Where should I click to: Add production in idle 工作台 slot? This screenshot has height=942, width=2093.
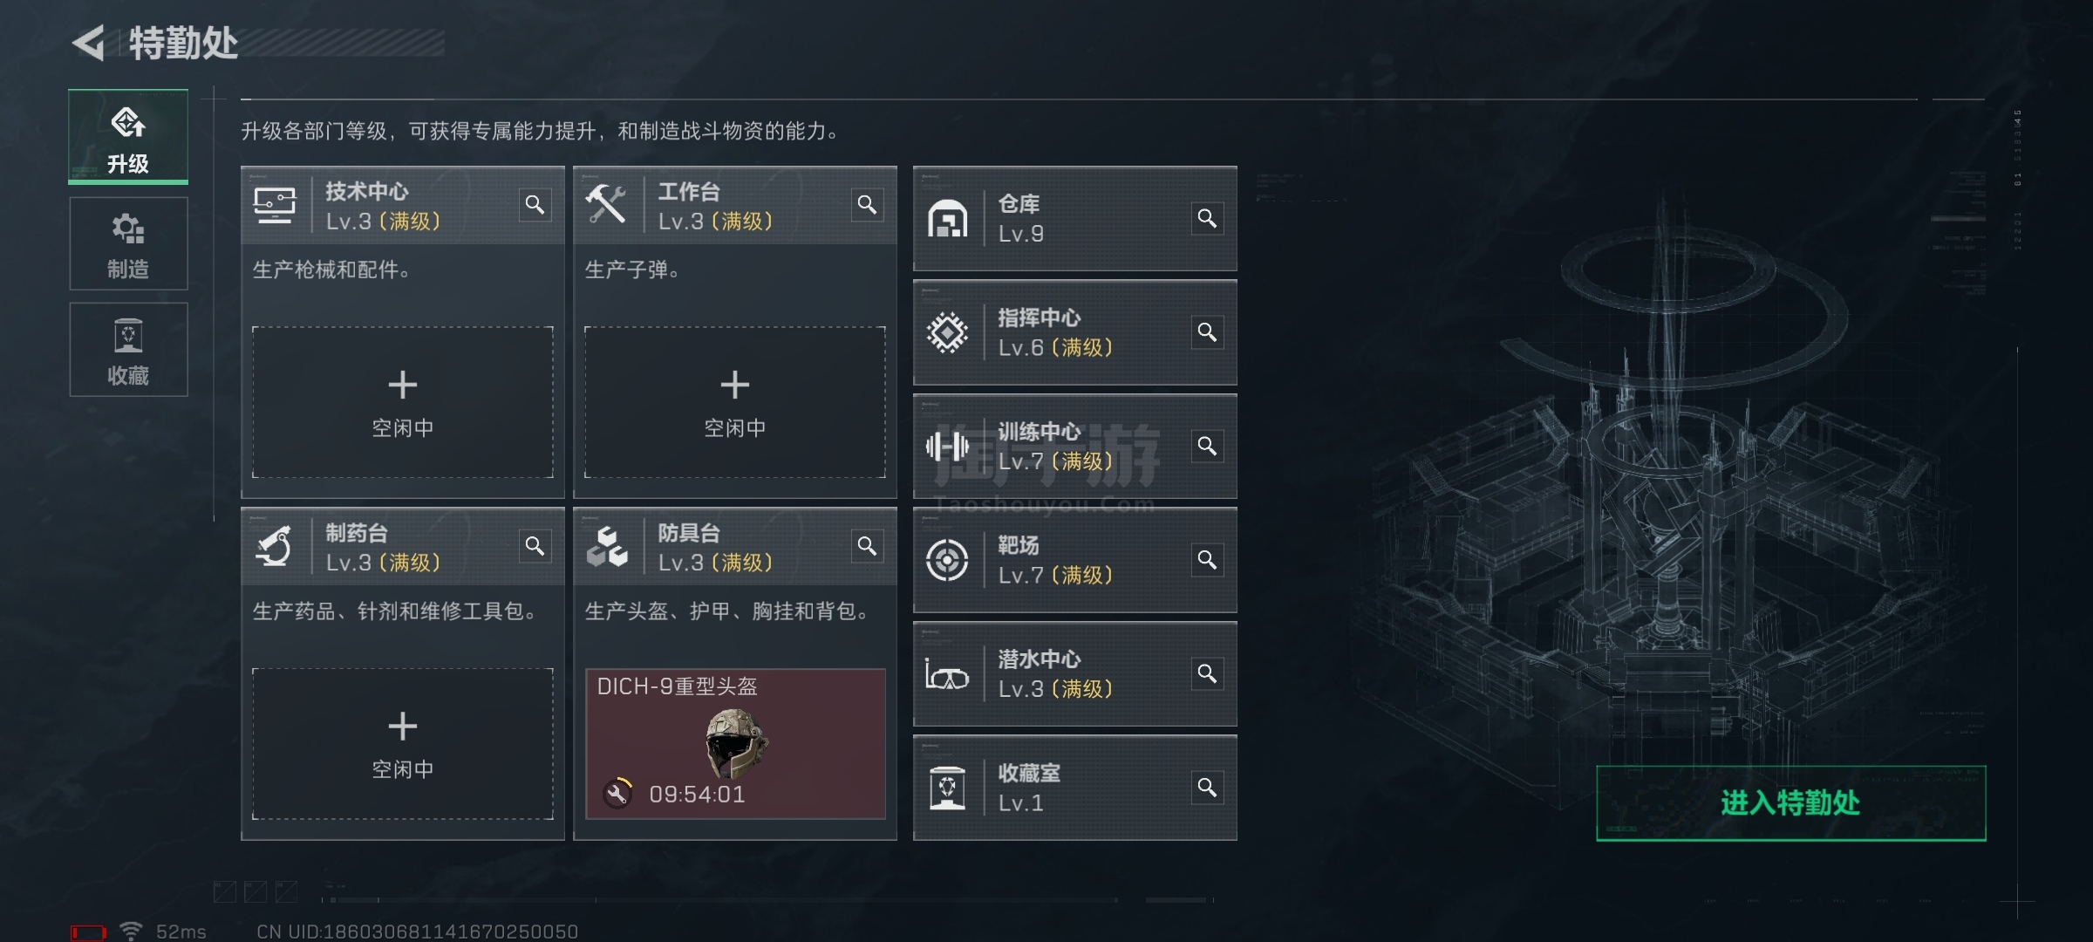click(x=735, y=402)
